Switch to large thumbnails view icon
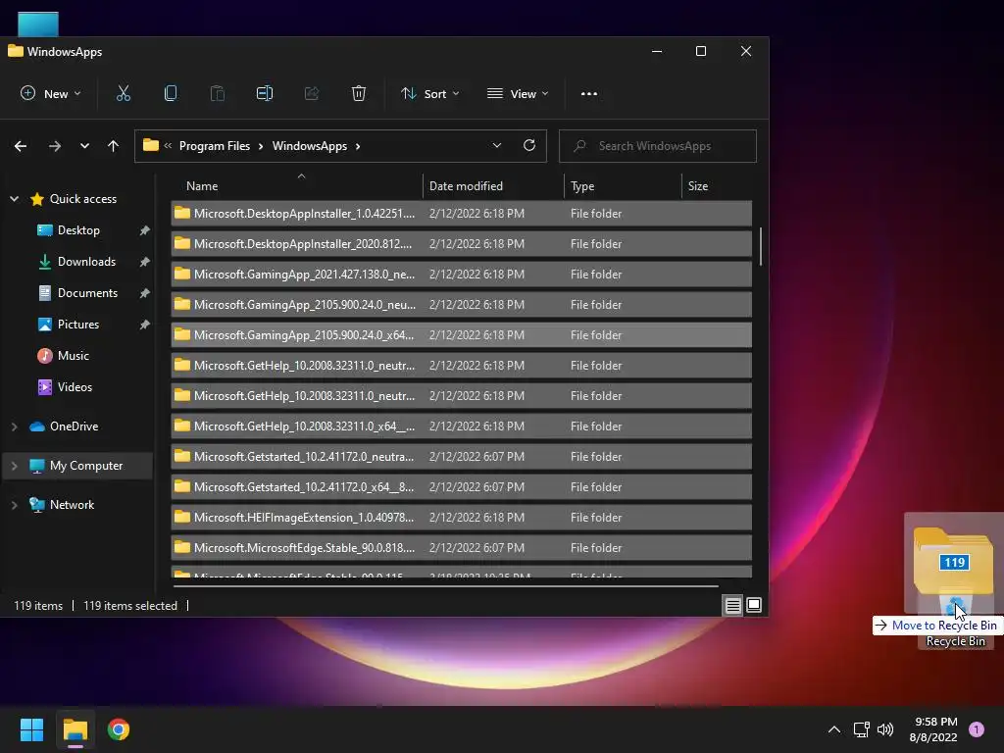 coord(754,604)
